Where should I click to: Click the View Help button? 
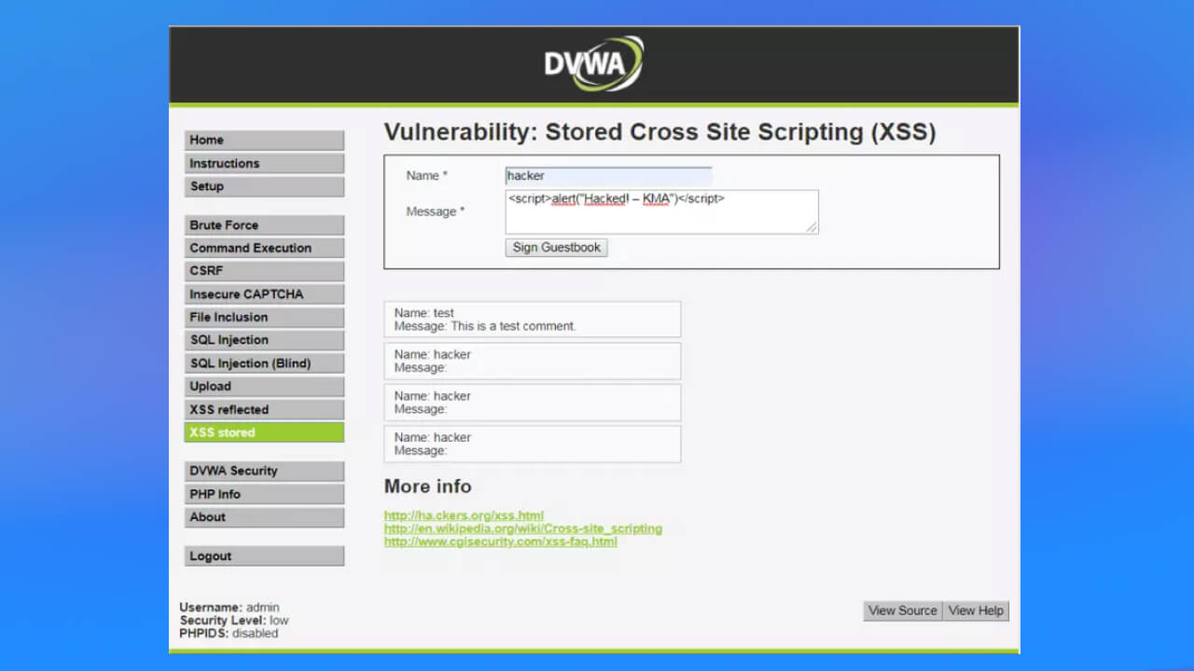coord(976,611)
